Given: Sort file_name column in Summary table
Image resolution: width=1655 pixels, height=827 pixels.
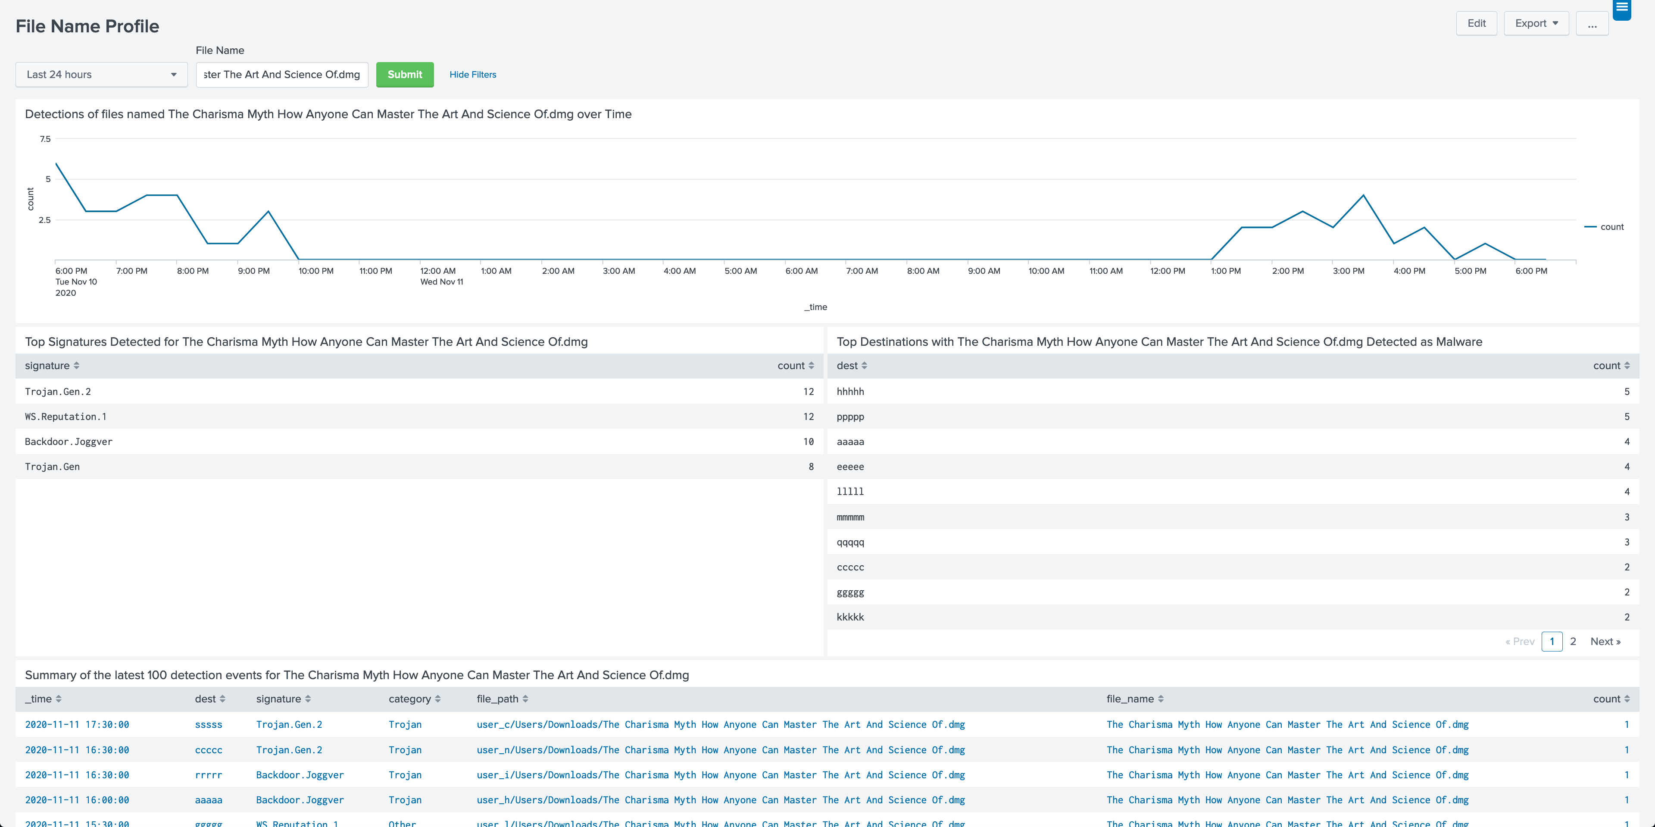Looking at the screenshot, I should (x=1135, y=699).
